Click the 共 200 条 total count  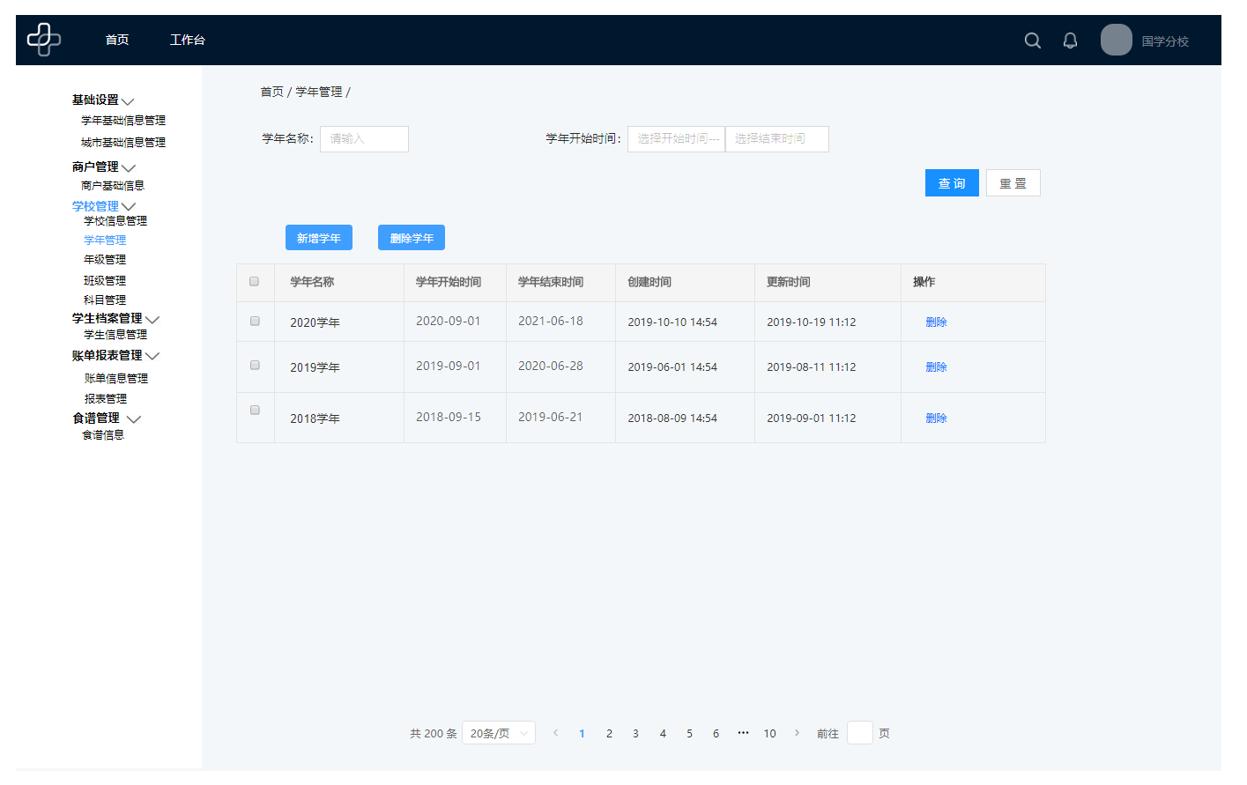tap(434, 733)
